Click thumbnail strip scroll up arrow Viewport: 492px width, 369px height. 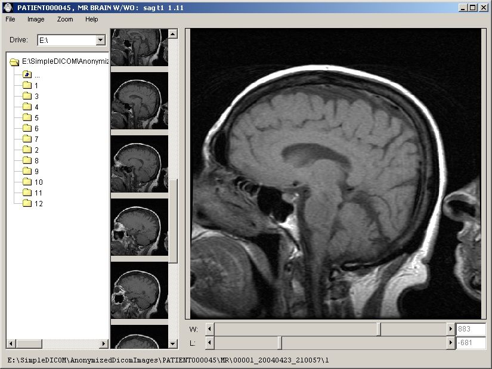click(173, 33)
